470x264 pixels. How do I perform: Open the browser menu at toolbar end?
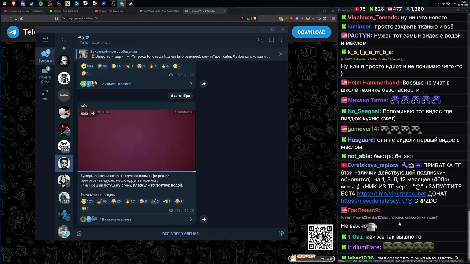(333, 18)
